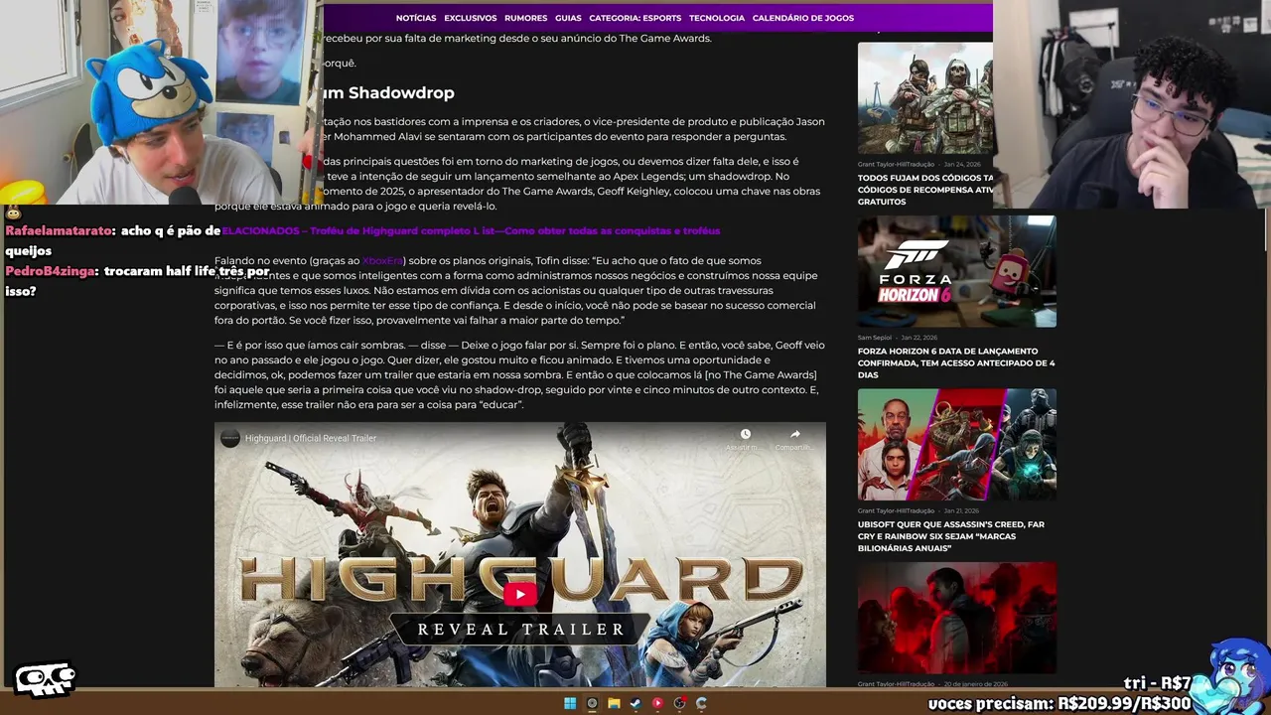Click the Sam Sepiol author byline
This screenshot has height=715, width=1271.
[875, 338]
